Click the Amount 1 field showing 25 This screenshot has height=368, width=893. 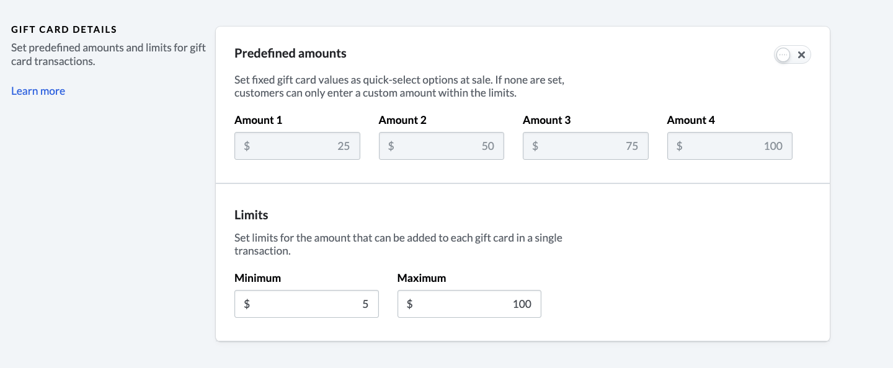tap(297, 146)
